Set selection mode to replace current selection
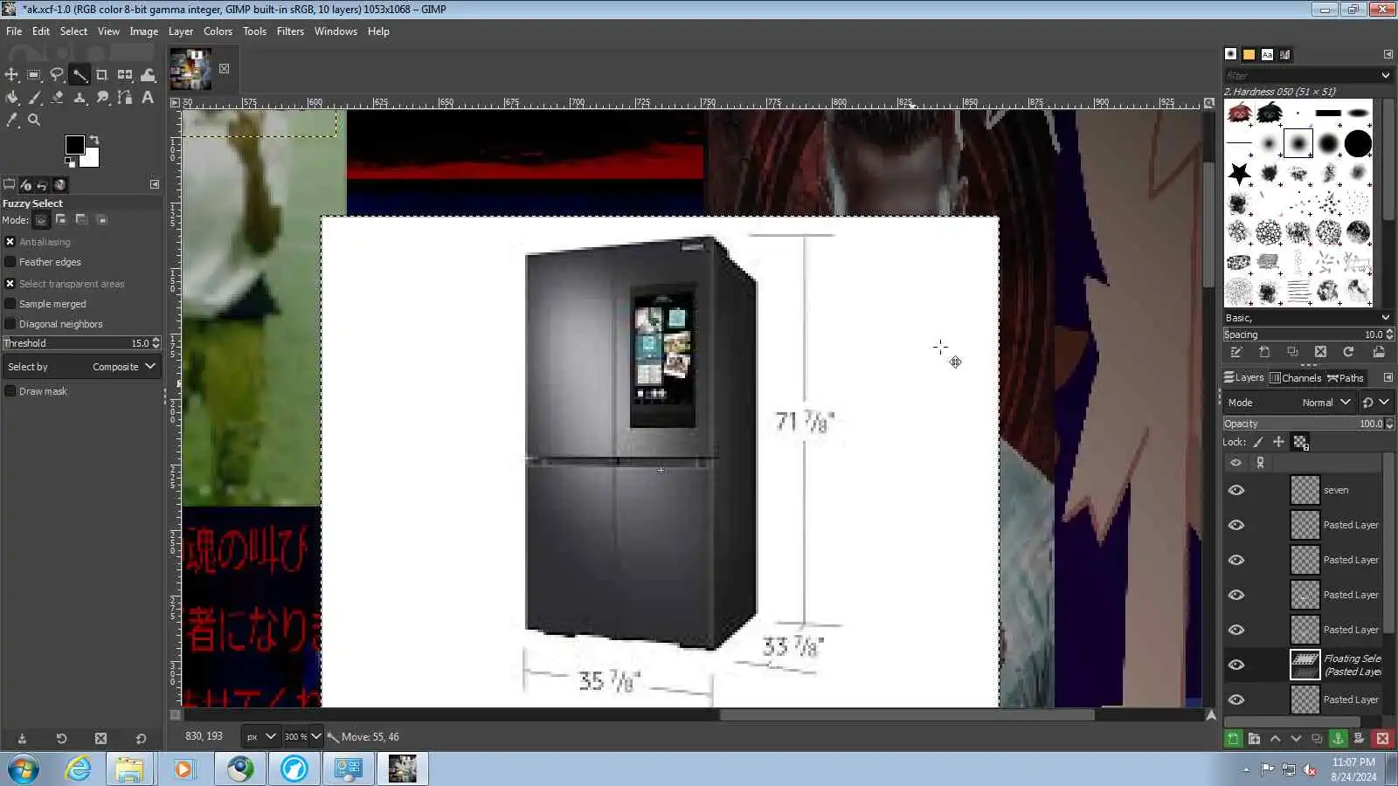The image size is (1398, 786). click(41, 220)
